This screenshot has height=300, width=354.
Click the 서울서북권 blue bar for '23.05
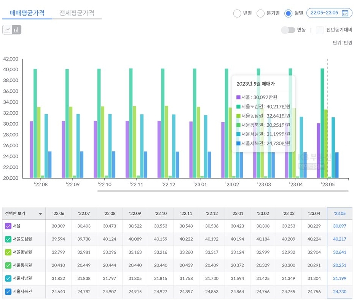pyautogui.click(x=337, y=165)
